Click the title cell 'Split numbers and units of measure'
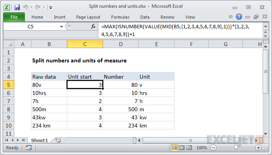This screenshot has width=272, height=155. [79, 60]
